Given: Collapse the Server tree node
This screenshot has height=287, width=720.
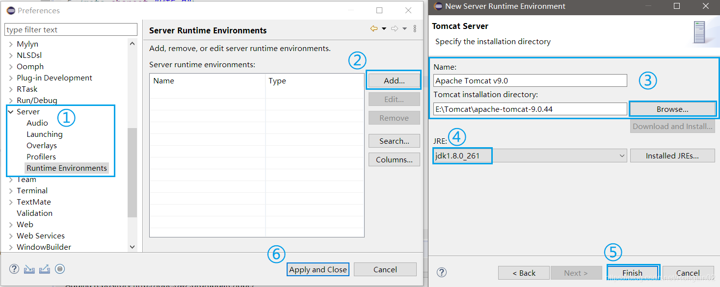Looking at the screenshot, I should 11,112.
